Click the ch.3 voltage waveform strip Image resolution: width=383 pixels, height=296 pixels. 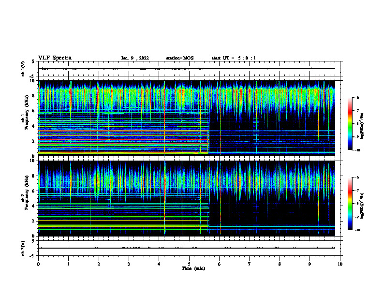(190, 248)
